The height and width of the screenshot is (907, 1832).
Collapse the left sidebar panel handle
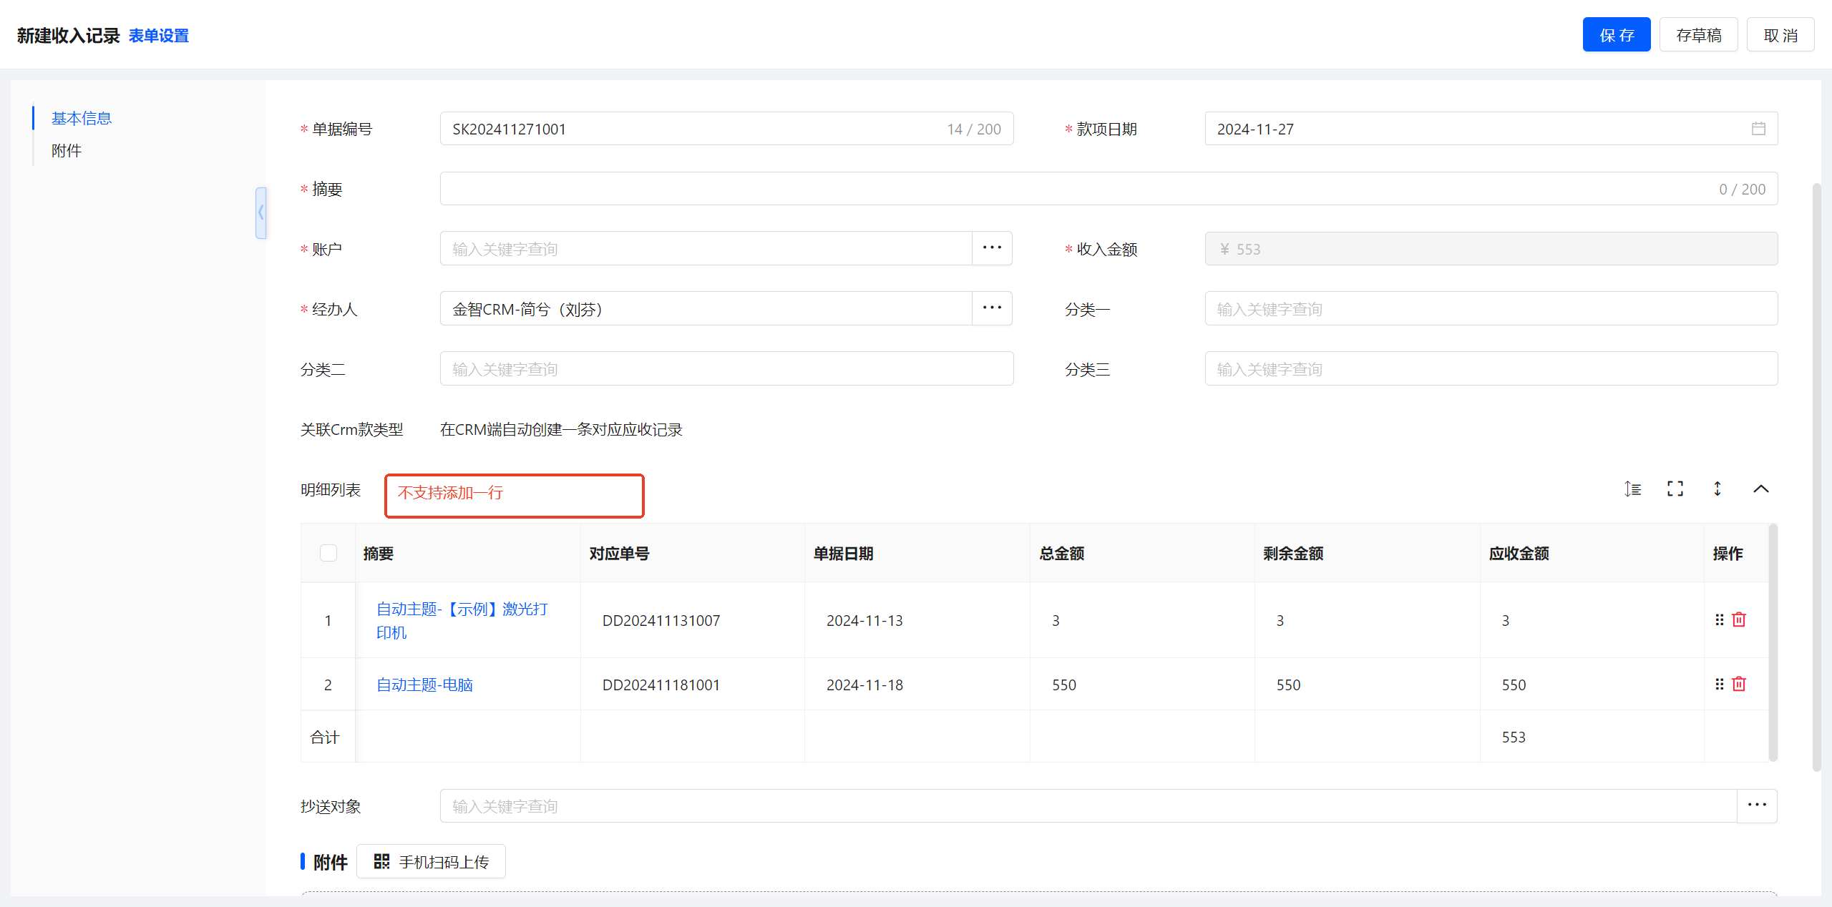click(260, 212)
